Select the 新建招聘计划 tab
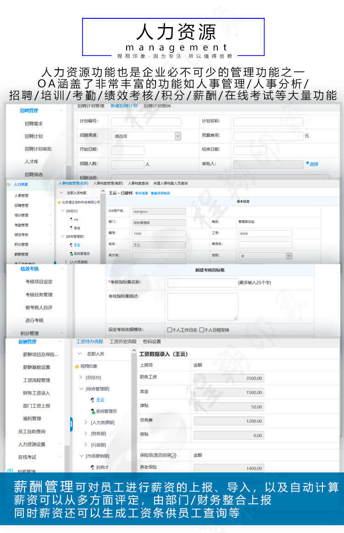Image resolution: width=344 pixels, height=533 pixels. point(124,106)
